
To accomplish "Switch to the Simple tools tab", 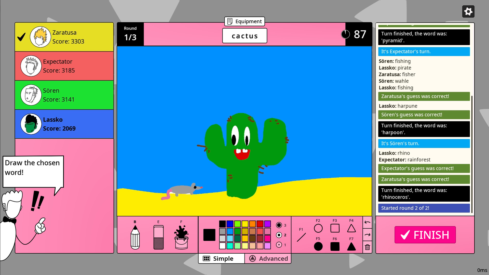I will (x=221, y=258).
